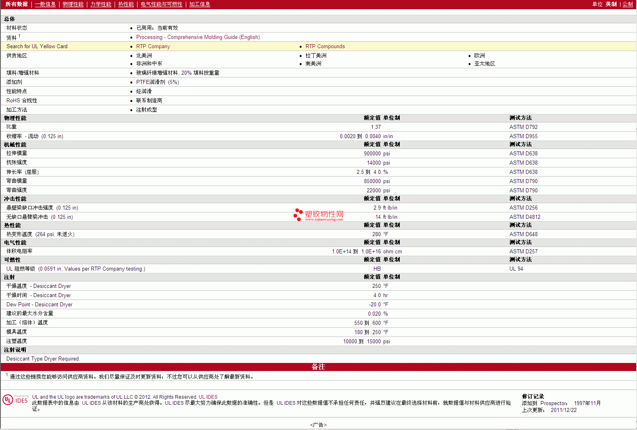Click 模具温度 row label
The height and width of the screenshot is (430, 637).
coord(16,332)
